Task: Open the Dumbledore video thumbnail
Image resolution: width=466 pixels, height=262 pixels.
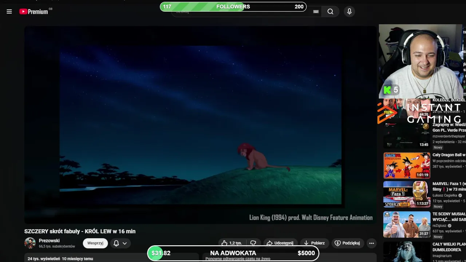Action: 407,252
